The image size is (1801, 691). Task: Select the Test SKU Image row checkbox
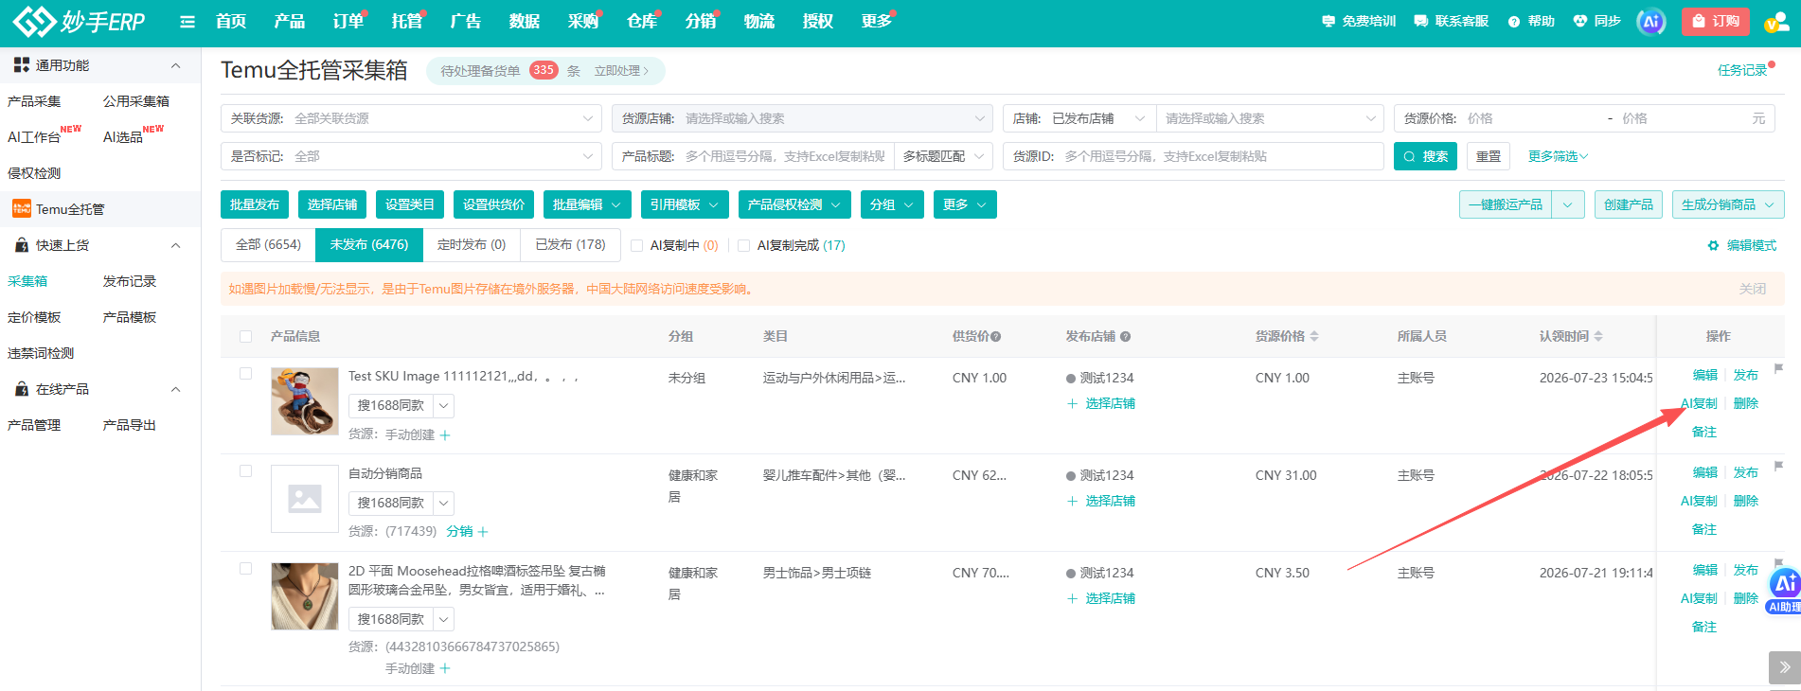(246, 374)
